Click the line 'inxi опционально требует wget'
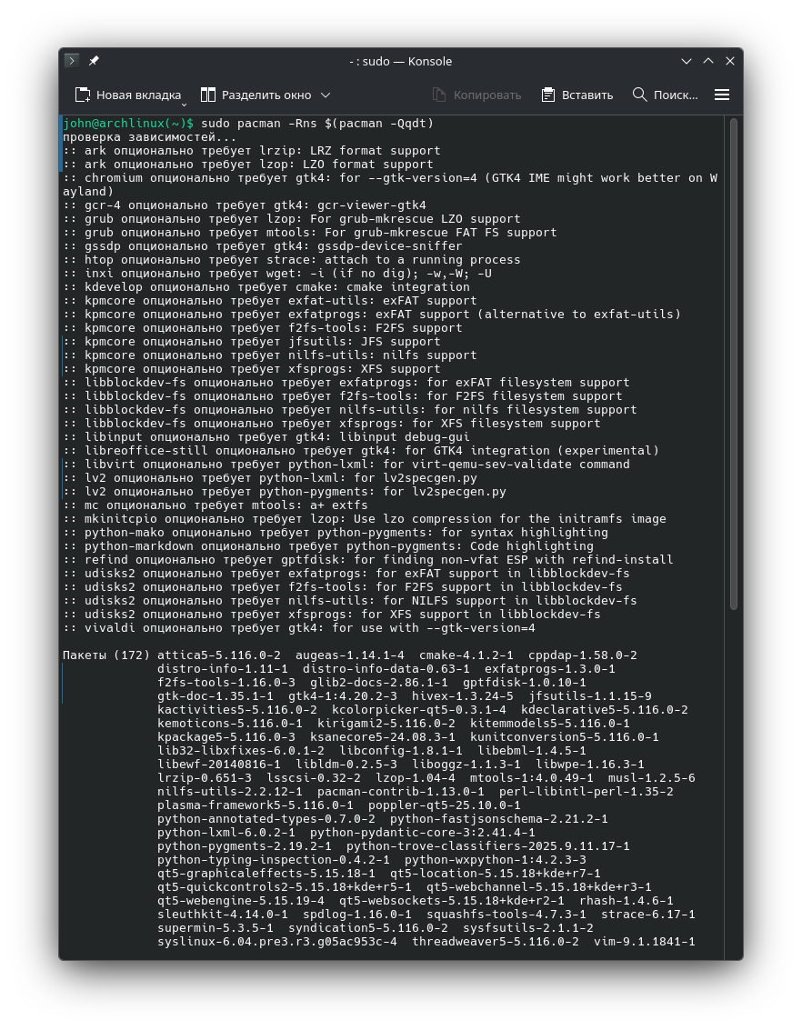 coord(277,274)
